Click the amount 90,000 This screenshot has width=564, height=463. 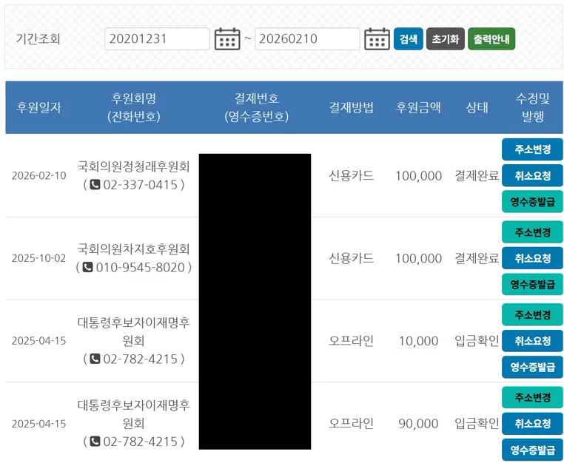[419, 424]
